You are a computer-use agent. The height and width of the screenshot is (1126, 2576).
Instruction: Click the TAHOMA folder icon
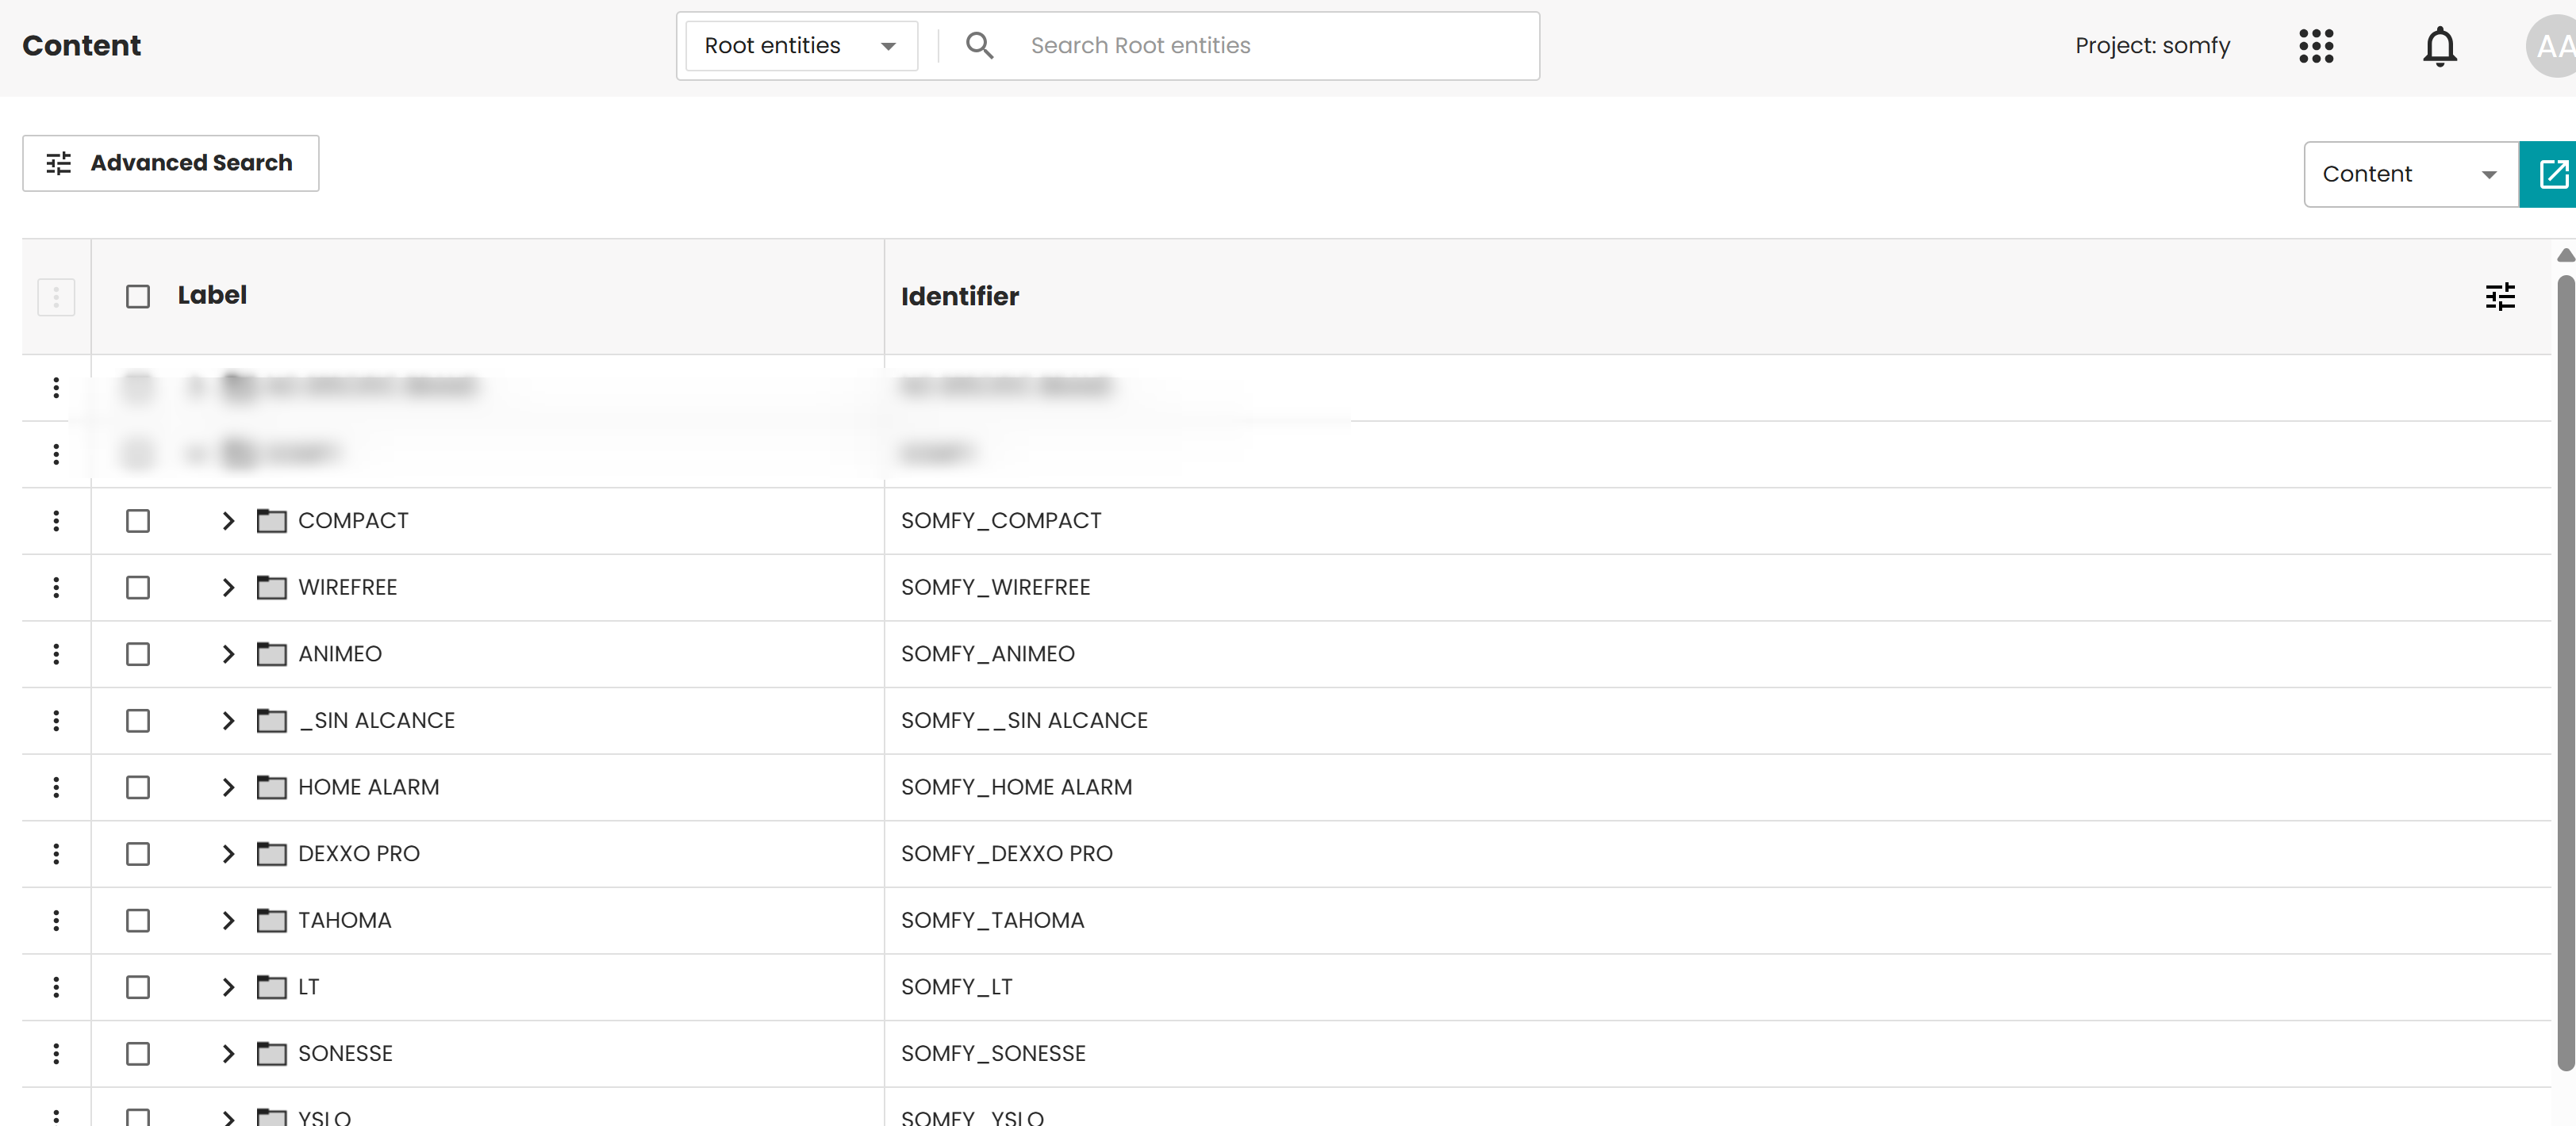(271, 920)
